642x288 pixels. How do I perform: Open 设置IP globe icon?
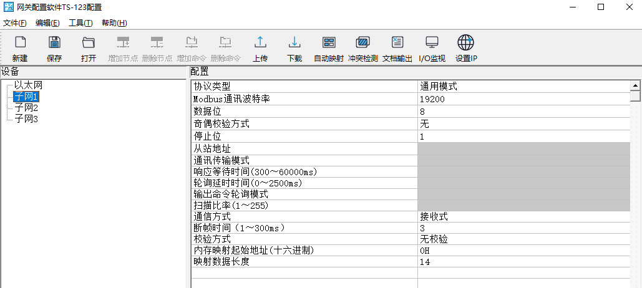pyautogui.click(x=465, y=43)
